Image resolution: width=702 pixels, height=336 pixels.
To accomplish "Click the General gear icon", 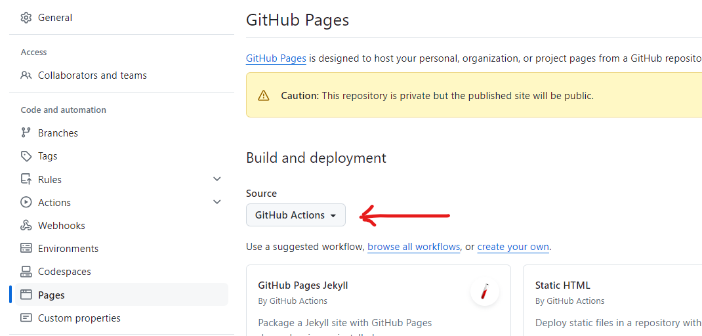I will tap(26, 18).
